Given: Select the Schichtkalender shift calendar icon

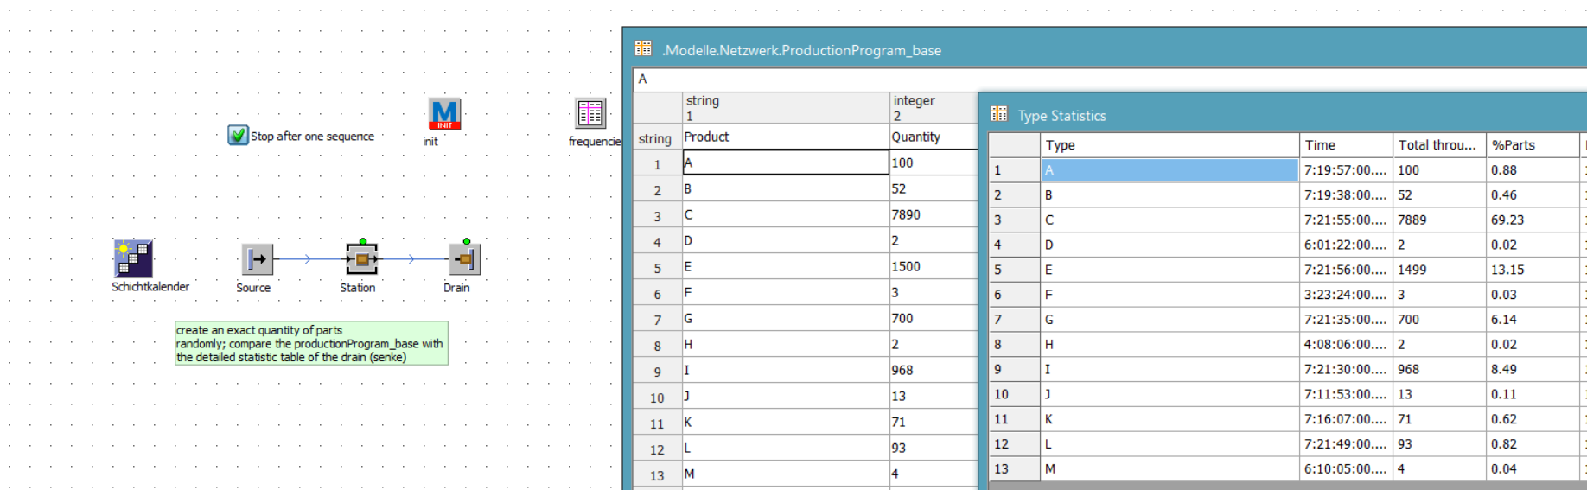Looking at the screenshot, I should point(133,258).
